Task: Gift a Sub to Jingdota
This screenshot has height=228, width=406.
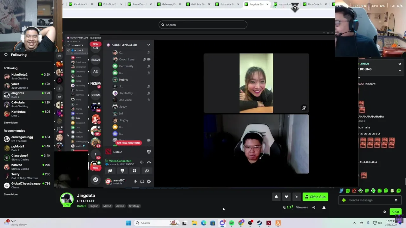Action: (x=315, y=197)
